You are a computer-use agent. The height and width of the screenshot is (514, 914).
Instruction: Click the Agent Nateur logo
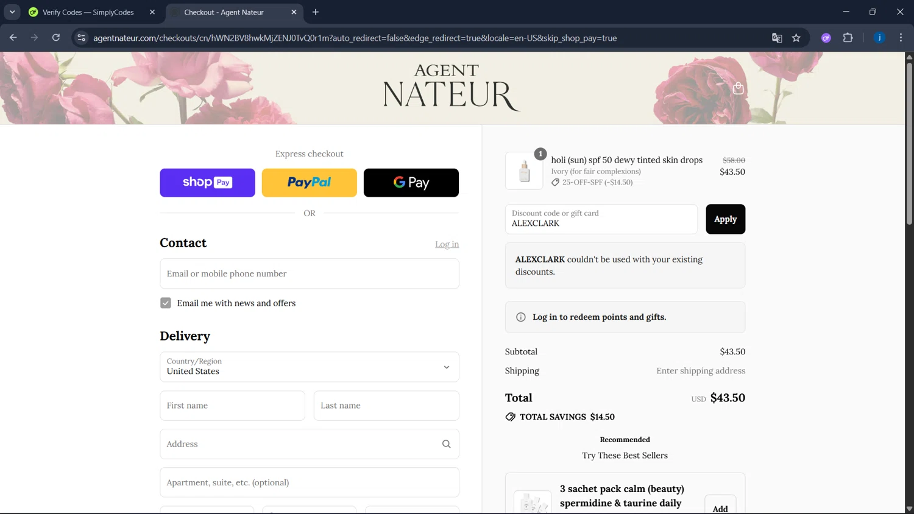452,88
